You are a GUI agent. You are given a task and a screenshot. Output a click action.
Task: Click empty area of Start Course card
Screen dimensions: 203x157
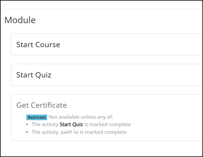tap(130, 45)
